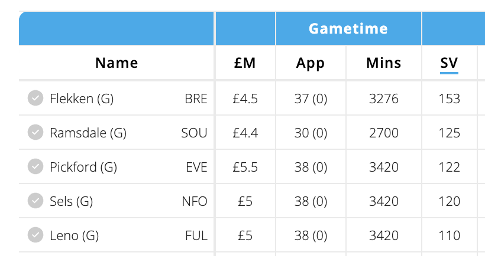Toggle the checkmark beside Pickford (G)
The image size is (485, 256).
pos(35,167)
